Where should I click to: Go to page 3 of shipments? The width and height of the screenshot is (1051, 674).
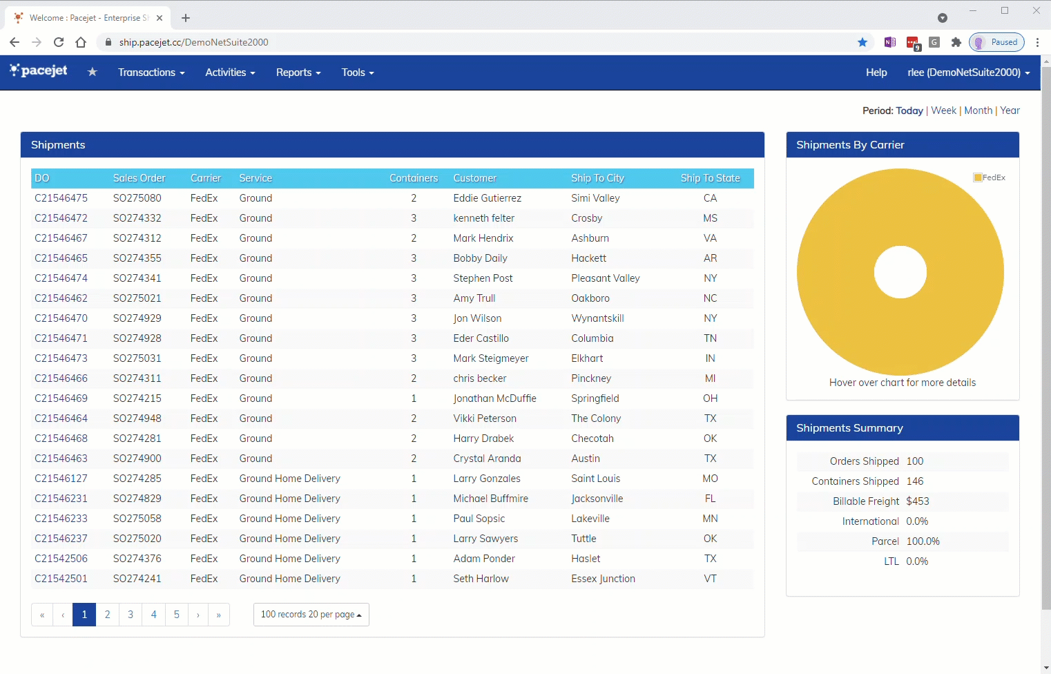coord(131,615)
